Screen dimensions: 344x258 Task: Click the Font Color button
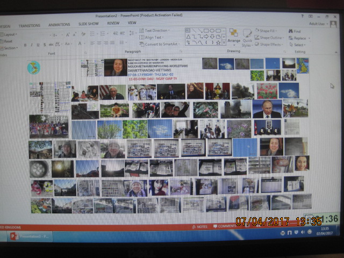click(81, 44)
